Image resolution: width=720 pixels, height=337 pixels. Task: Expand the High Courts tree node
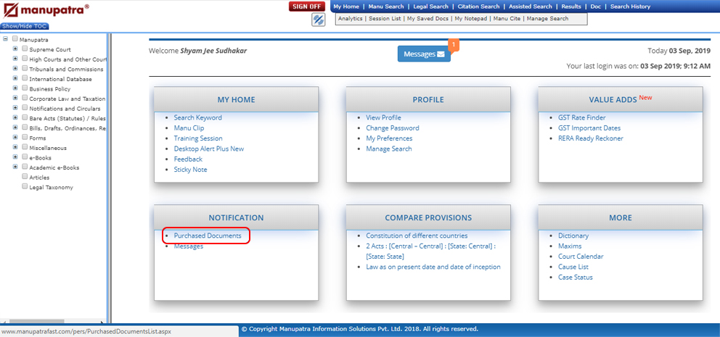(x=15, y=59)
